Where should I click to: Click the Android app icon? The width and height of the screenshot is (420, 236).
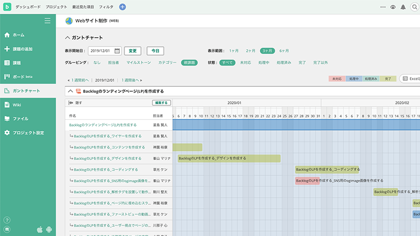(49, 229)
